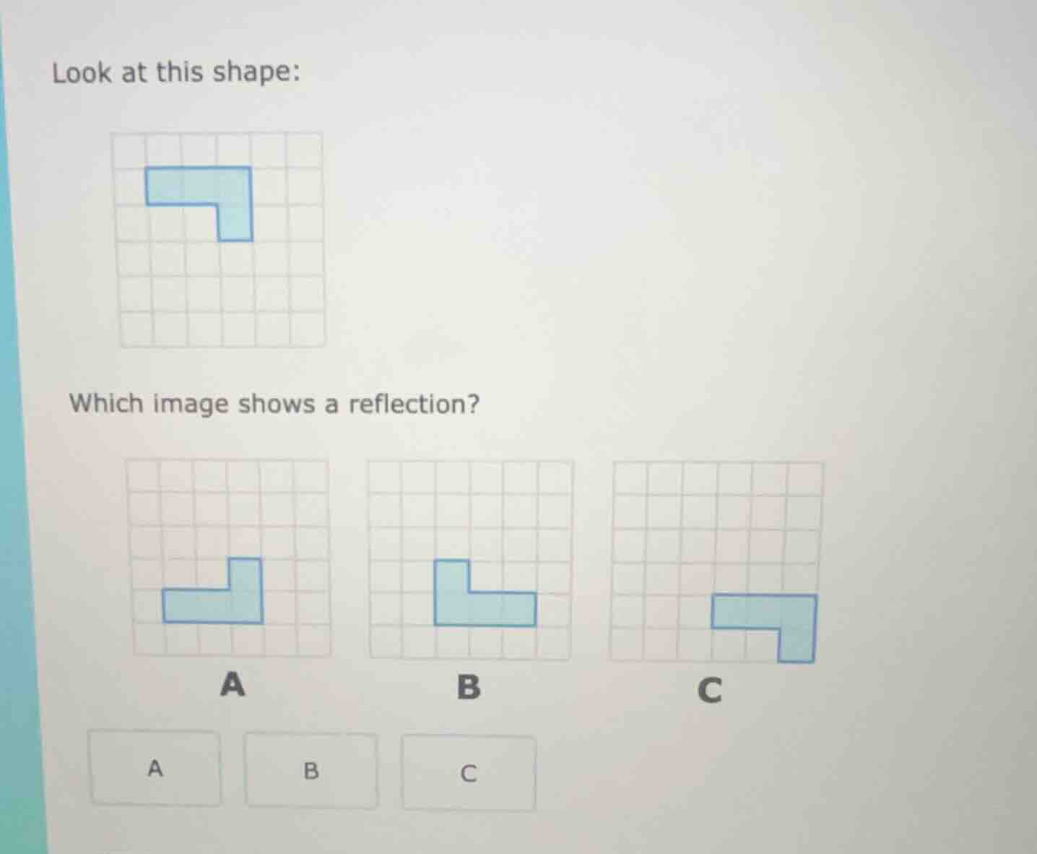This screenshot has width=1037, height=854.
Task: Select answer button B
Action: click(x=311, y=769)
